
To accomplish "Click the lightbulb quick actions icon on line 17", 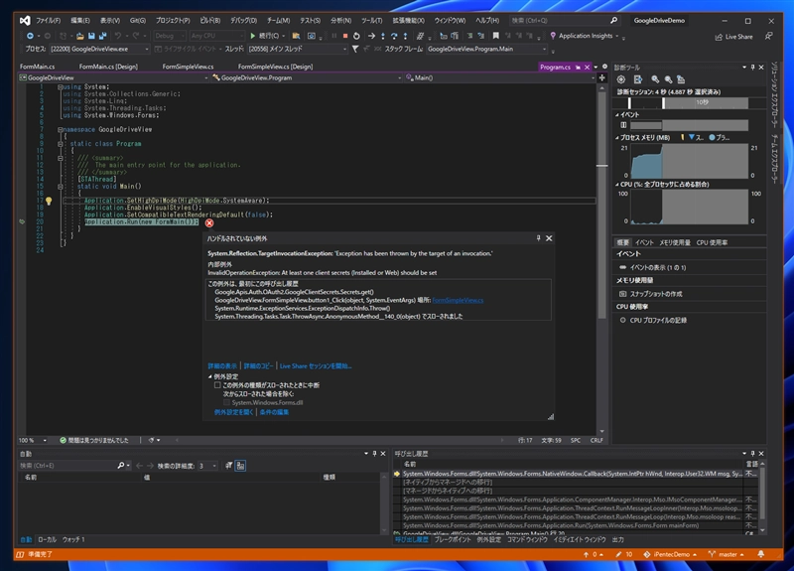I will pos(49,202).
